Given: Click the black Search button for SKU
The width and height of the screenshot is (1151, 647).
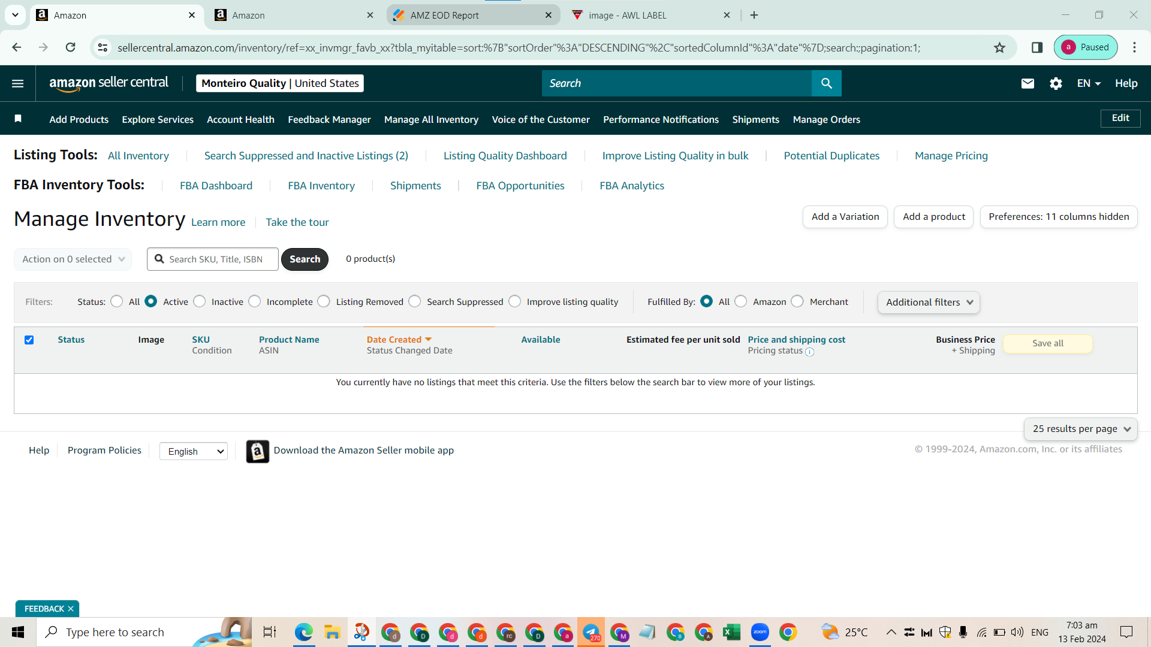Looking at the screenshot, I should [305, 259].
